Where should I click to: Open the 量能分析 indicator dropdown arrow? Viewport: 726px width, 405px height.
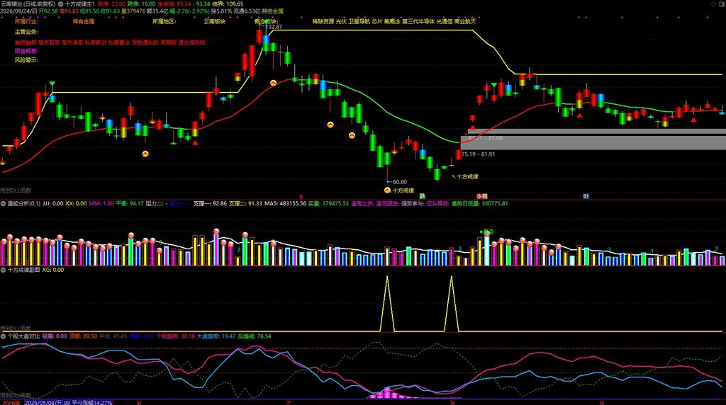4,203
